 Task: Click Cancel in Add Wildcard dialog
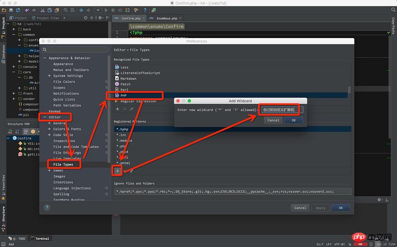coord(273,120)
